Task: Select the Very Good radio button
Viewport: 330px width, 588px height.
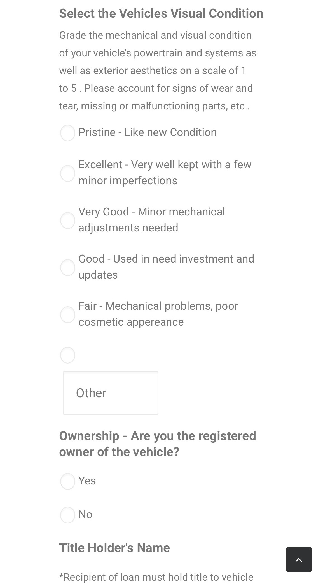Action: pos(68,220)
